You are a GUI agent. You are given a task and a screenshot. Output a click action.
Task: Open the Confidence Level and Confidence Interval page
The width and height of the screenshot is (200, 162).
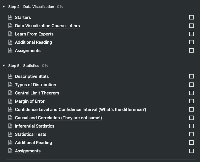[80, 109]
